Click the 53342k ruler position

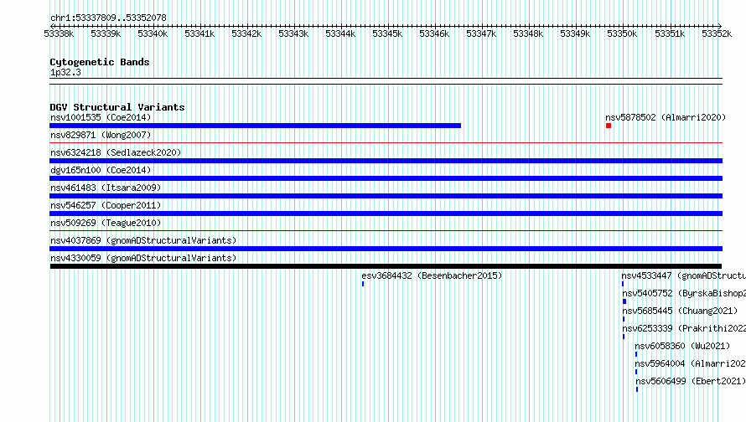[246, 33]
